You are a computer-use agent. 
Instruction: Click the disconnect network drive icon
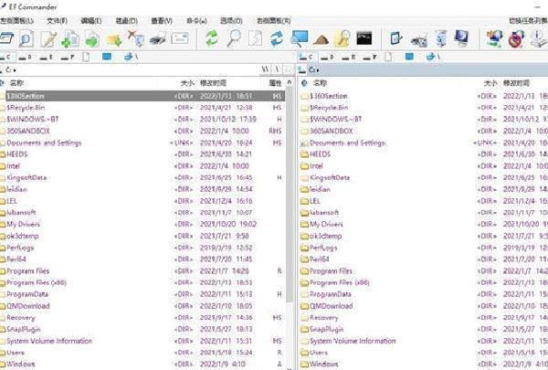pyautogui.click(x=516, y=38)
